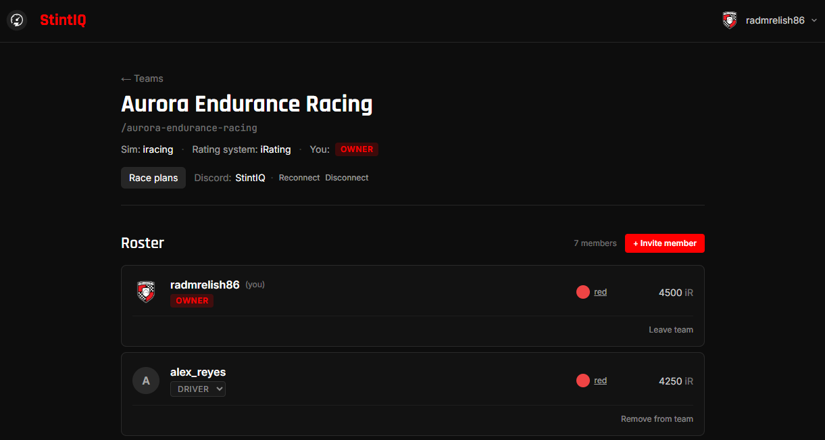Leave the team

click(671, 330)
